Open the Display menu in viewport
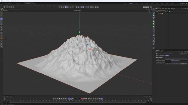This screenshot has height=105, width=188. point(13,9)
